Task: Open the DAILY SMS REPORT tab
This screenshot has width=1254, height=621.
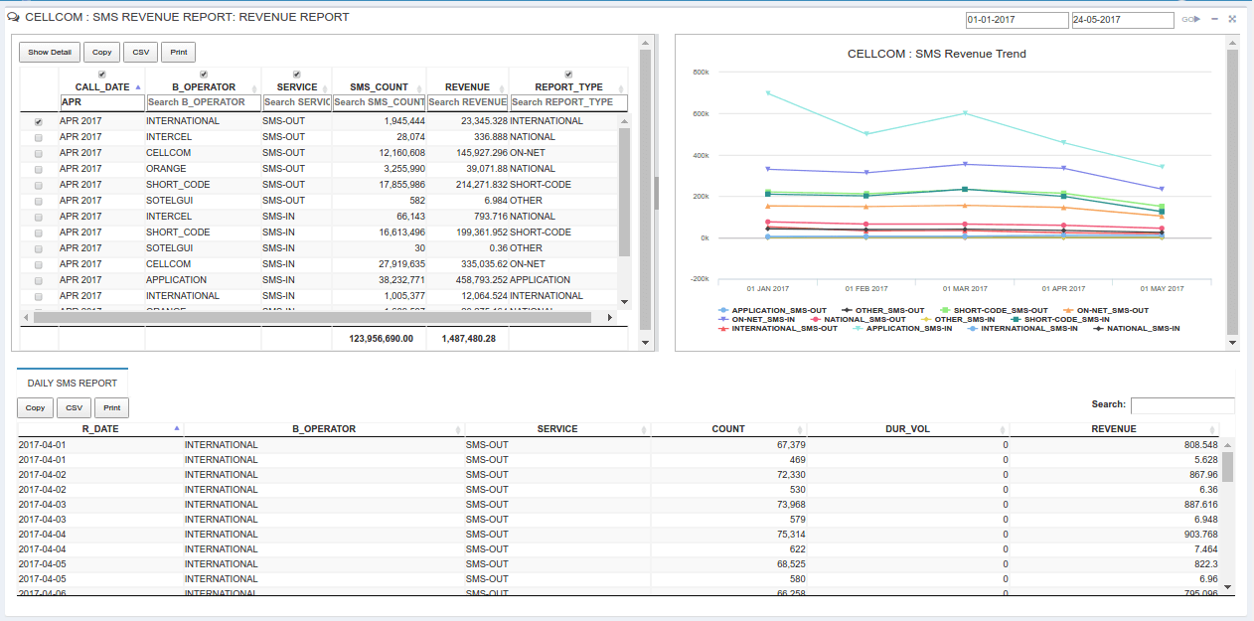Action: coord(72,383)
